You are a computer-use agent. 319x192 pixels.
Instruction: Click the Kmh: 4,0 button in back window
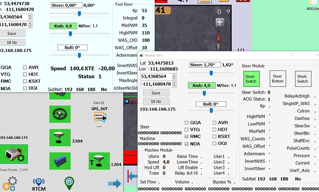63,26
